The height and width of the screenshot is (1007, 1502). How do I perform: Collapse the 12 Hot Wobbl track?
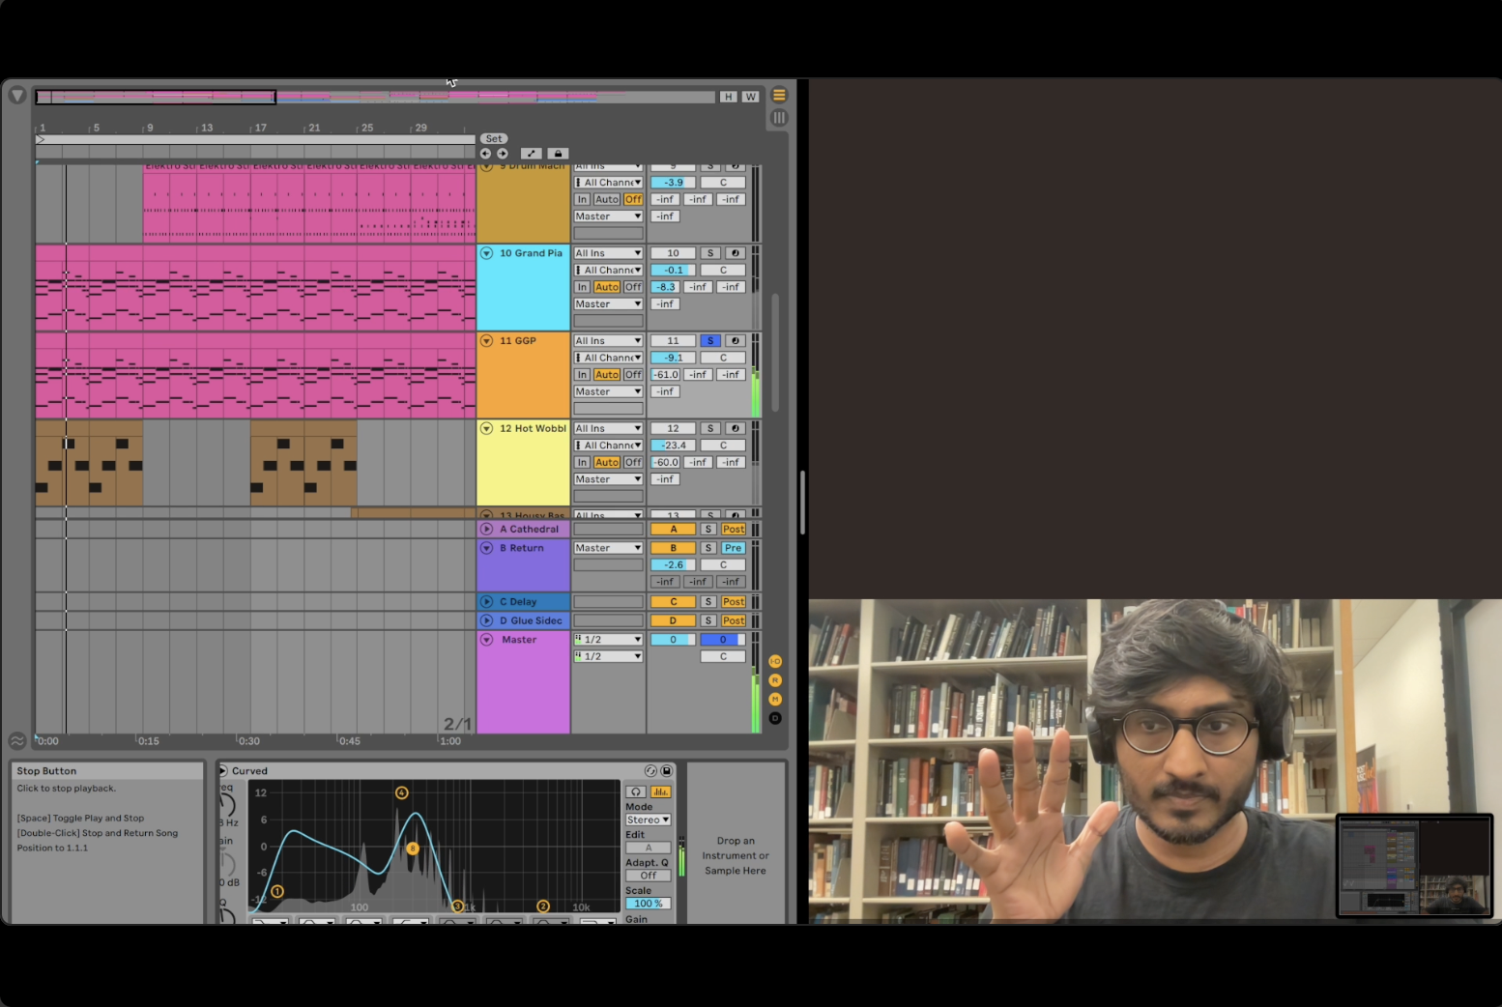pos(487,428)
